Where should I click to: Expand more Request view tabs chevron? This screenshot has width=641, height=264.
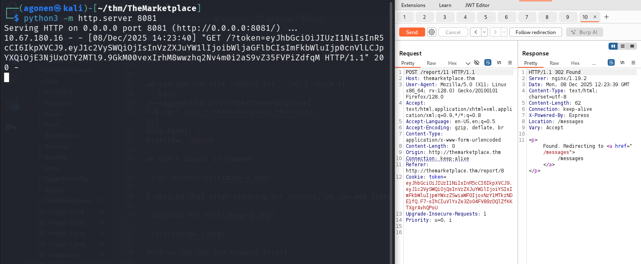(468, 63)
